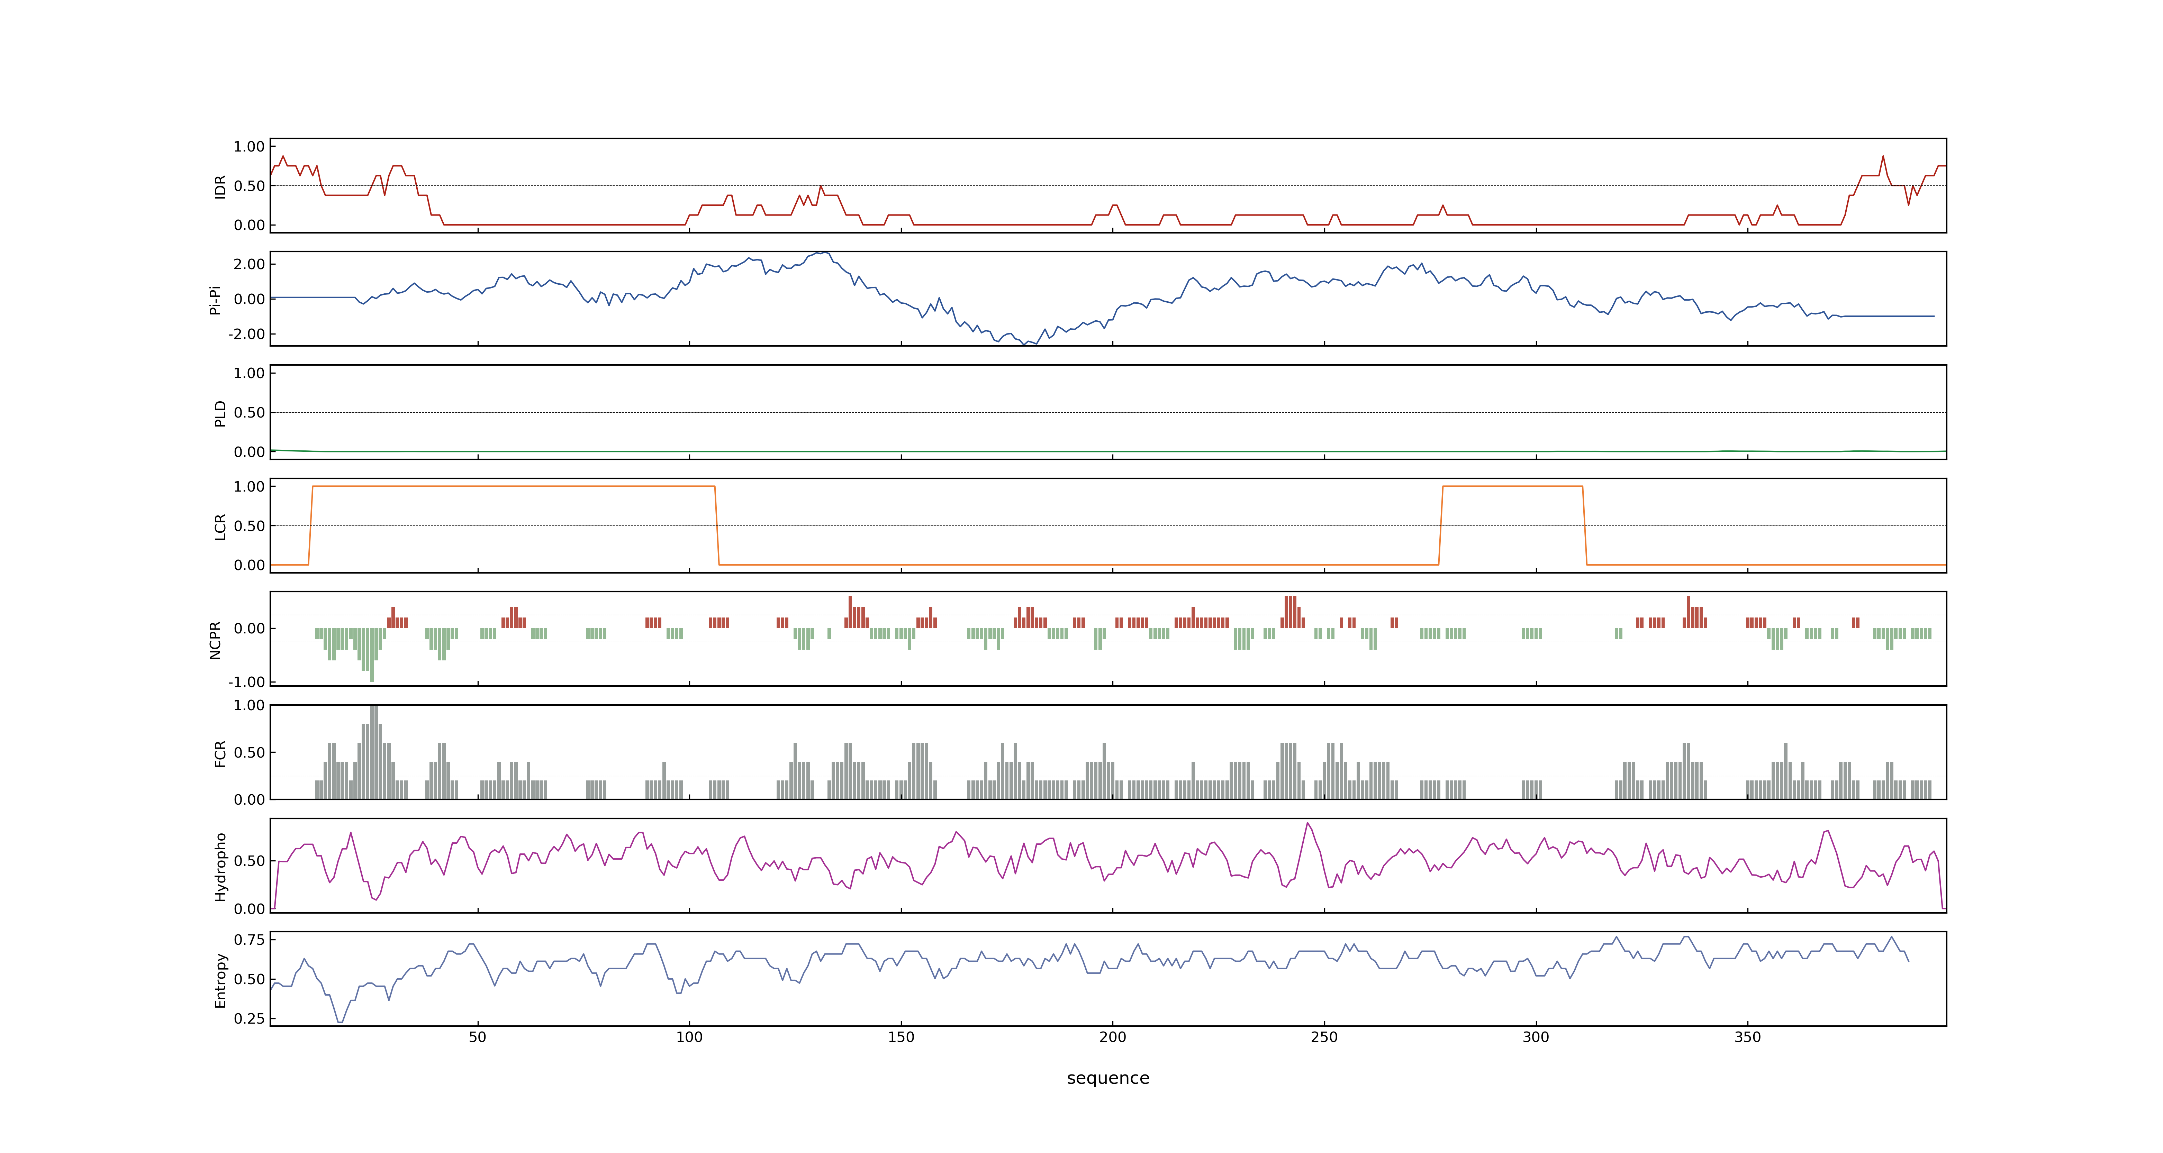Click the Pi-Pi y-axis label

point(215,300)
